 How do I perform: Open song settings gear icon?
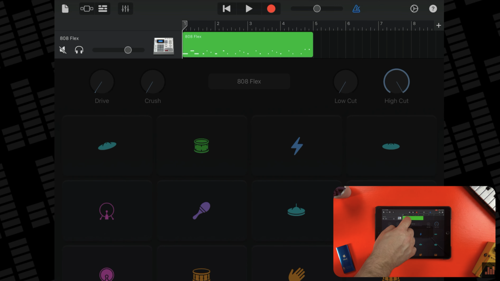(x=414, y=9)
